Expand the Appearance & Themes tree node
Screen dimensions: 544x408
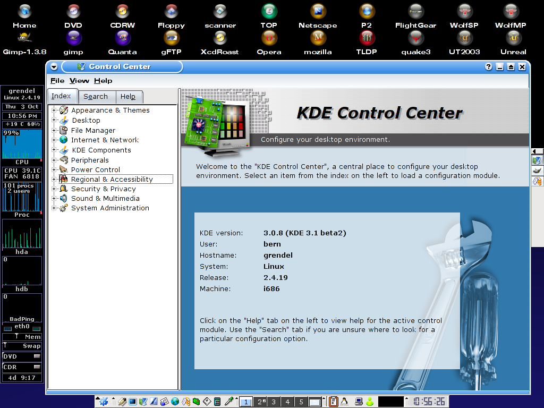[x=54, y=110]
